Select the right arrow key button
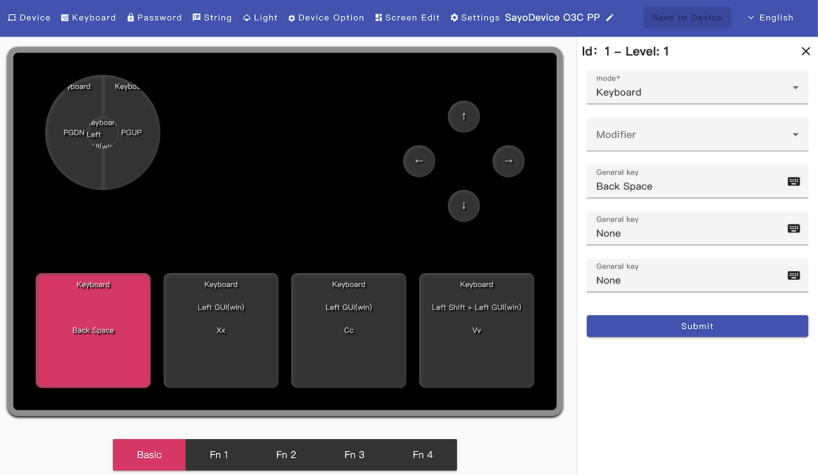The width and height of the screenshot is (818, 475). point(509,162)
